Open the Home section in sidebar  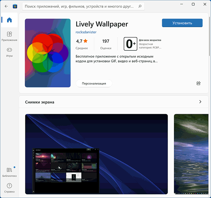coord(9,20)
